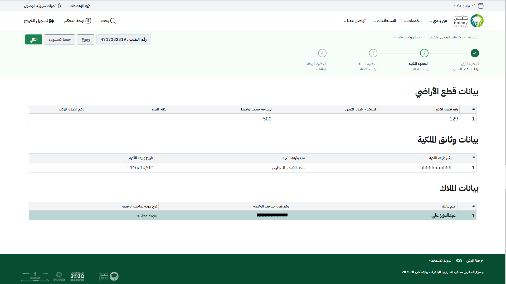The width and height of the screenshot is (506, 284).
Task: Go to step 3 circle in stepper
Action: point(373,53)
